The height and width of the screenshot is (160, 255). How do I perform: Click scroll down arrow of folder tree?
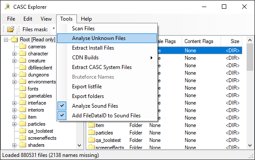click(80, 145)
